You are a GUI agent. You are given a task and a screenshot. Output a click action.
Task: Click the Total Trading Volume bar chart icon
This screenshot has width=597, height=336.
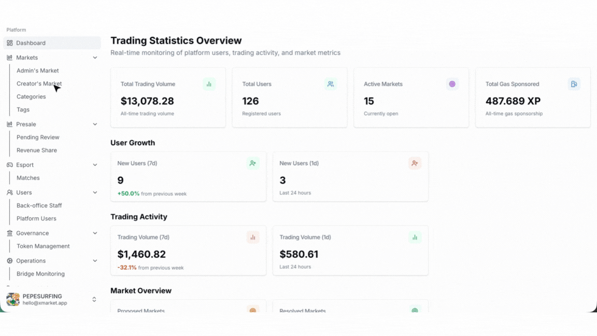tap(209, 84)
